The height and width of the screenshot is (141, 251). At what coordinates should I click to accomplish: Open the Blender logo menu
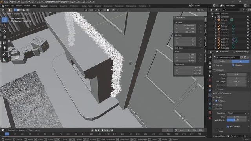pyautogui.click(x=3, y=6)
